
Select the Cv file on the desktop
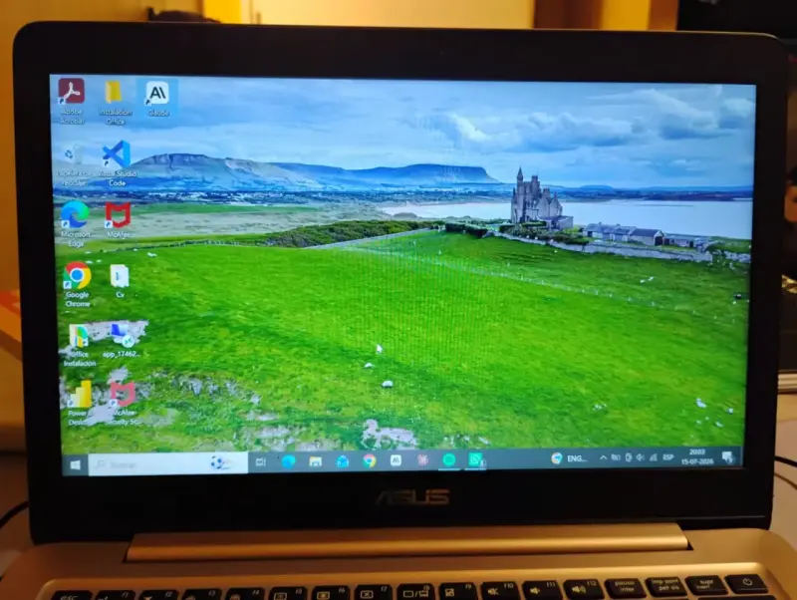coord(120,281)
